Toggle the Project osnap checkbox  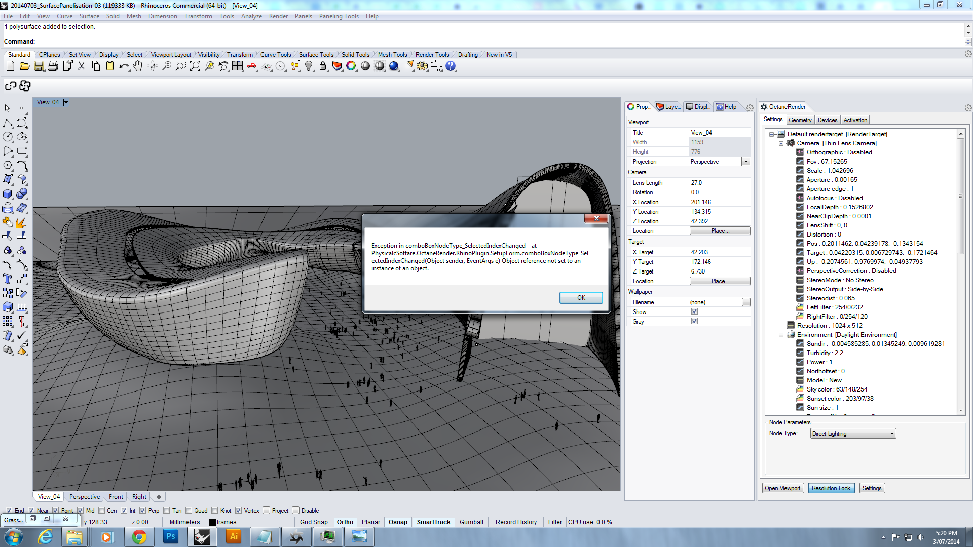click(x=266, y=511)
